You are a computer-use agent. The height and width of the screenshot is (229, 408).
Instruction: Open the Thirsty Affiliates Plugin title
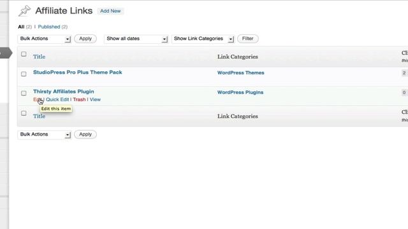64,92
